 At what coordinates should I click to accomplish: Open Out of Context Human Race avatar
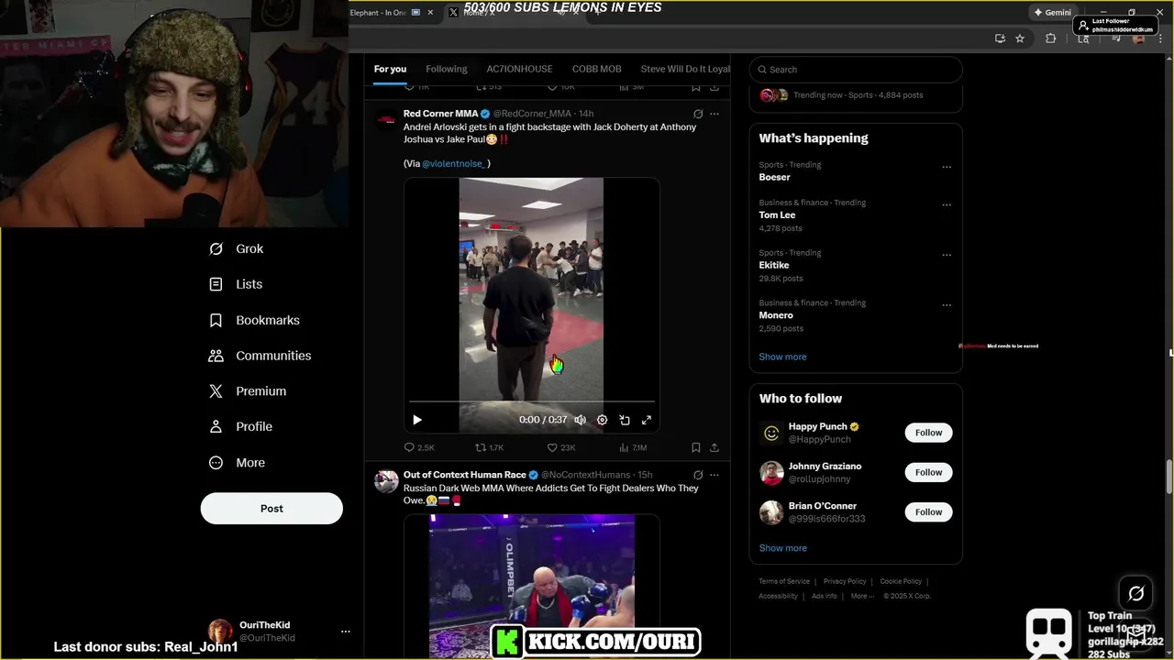pyautogui.click(x=386, y=481)
